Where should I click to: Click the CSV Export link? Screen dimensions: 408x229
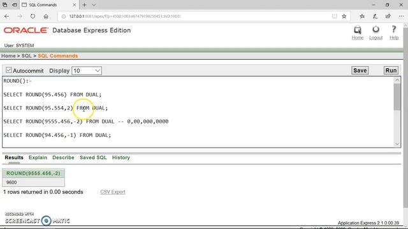(x=113, y=192)
